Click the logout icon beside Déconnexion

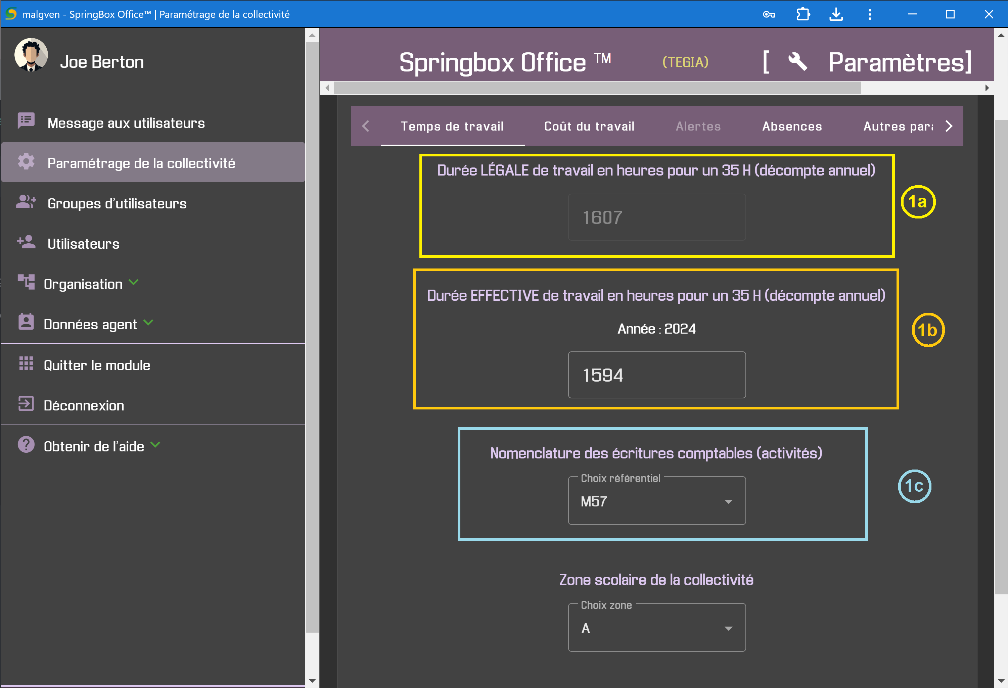point(26,404)
